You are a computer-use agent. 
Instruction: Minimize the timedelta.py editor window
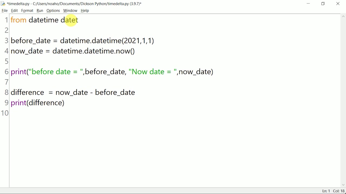308,4
